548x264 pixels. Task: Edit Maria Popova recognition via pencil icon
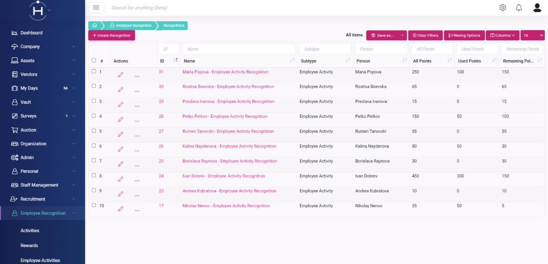(x=121, y=75)
